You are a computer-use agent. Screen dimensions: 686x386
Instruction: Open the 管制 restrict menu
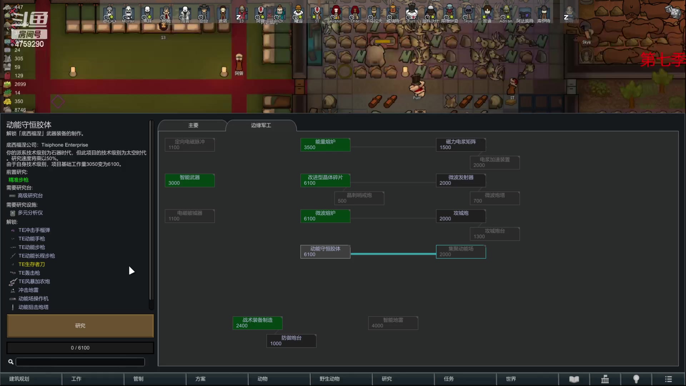(155, 379)
